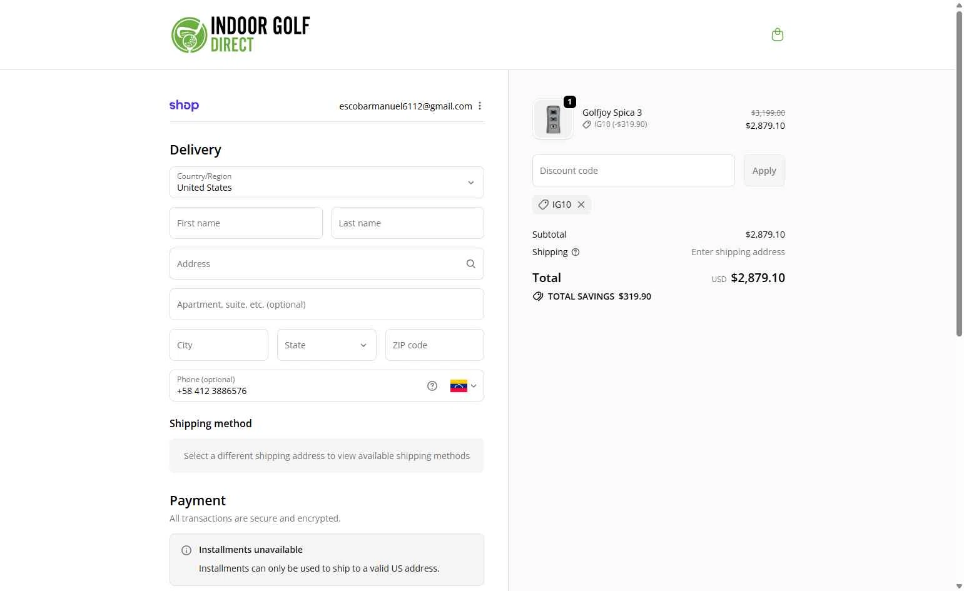Click the Golfjoy Spica 3 product thumbnail

553,119
